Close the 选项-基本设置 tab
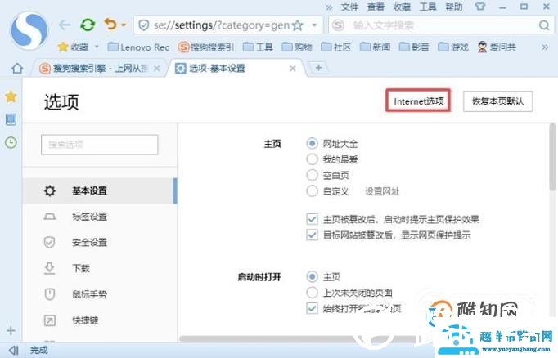This screenshot has width=558, height=358. tap(293, 69)
